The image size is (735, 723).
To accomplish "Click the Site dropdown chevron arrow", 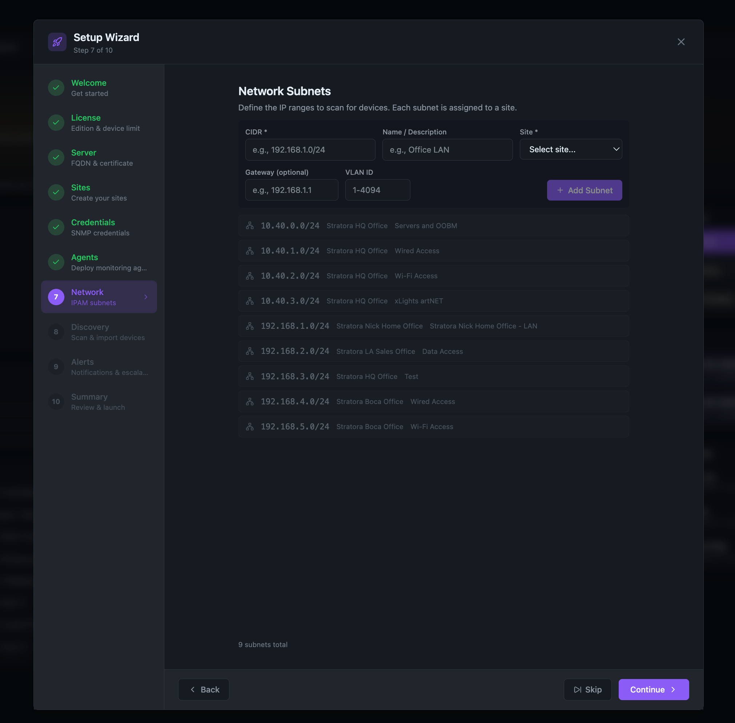I will tap(616, 149).
